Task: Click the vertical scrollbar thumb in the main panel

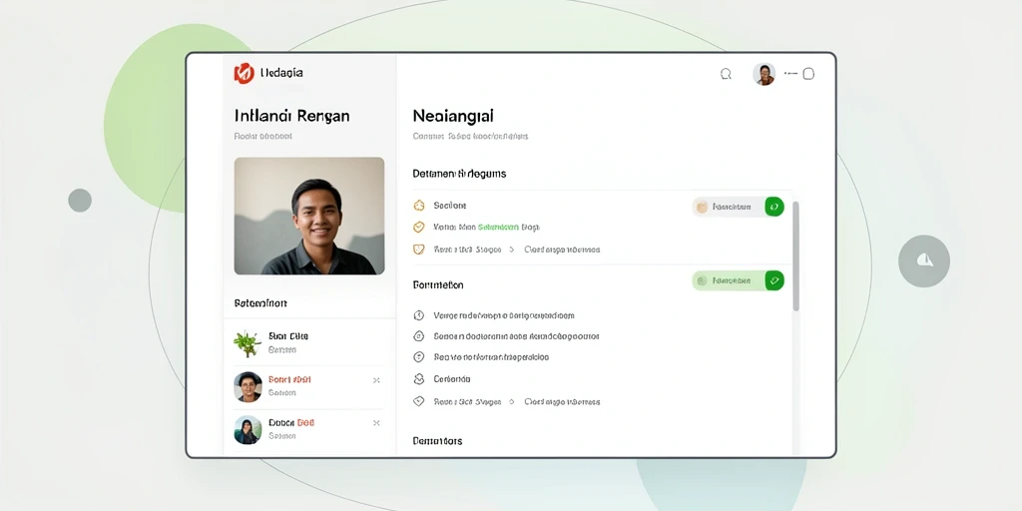Action: pos(795,255)
